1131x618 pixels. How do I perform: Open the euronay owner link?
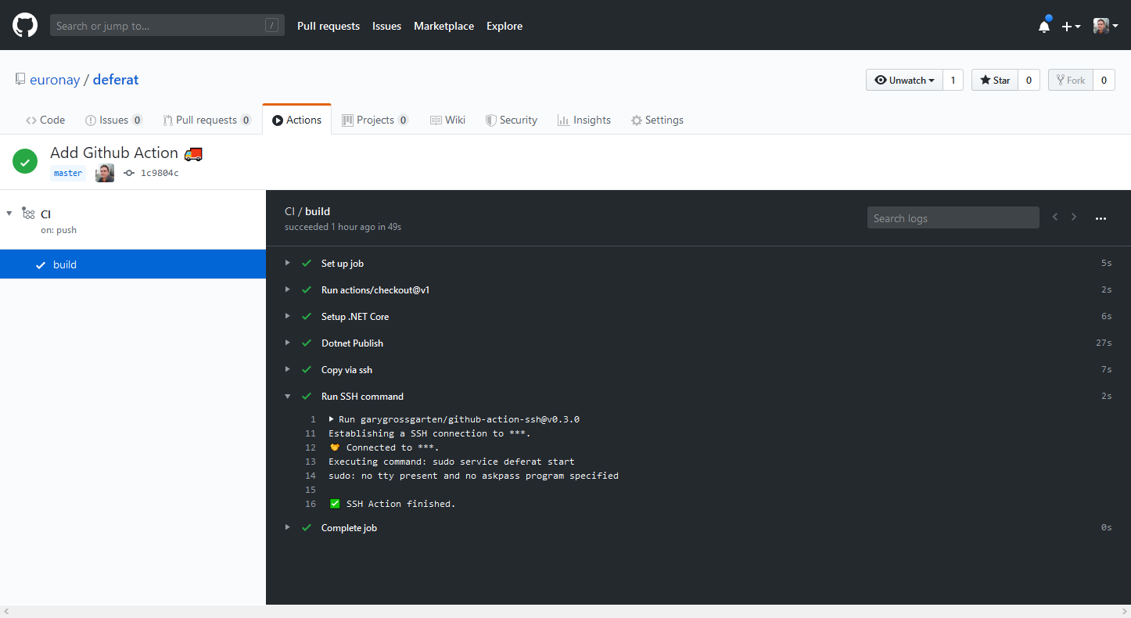point(55,80)
